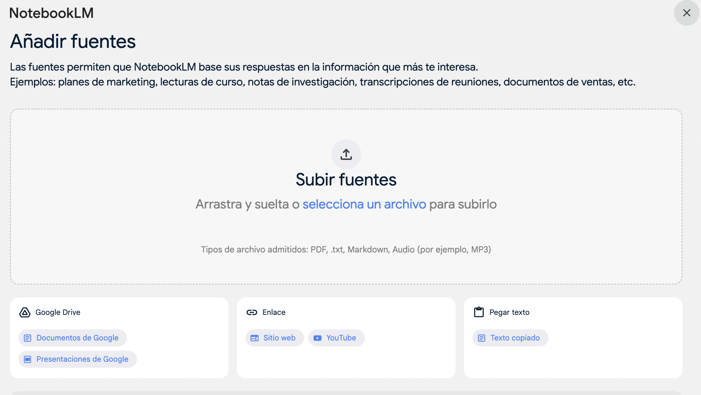
Task: Choose Documentos de Google source
Action: pyautogui.click(x=73, y=338)
